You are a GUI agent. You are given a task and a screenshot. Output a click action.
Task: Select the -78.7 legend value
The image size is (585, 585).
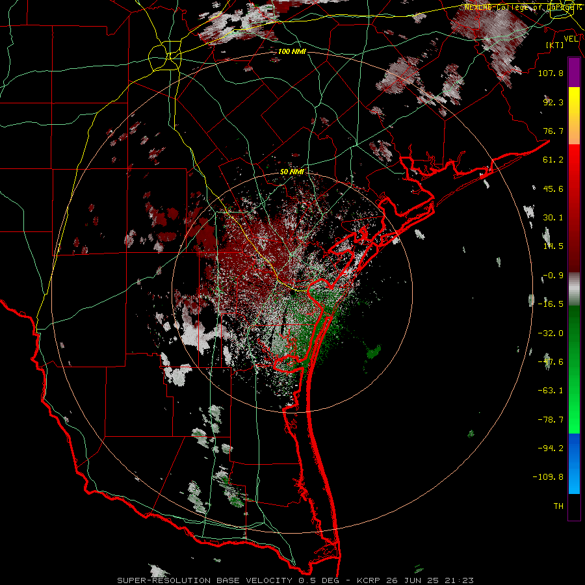click(x=551, y=419)
